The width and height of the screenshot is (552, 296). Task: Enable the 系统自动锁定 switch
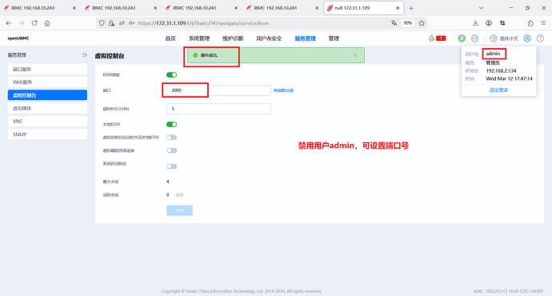pos(172,166)
